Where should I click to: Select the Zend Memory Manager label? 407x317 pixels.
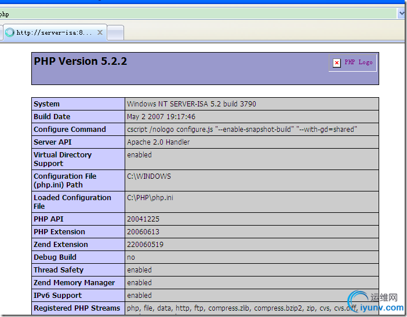click(74, 282)
